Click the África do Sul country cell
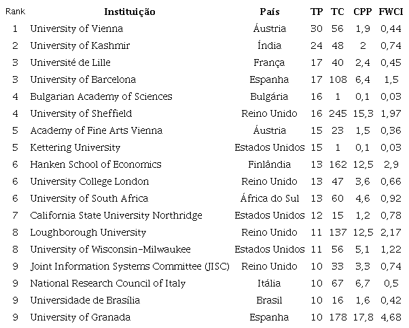 [269, 198]
